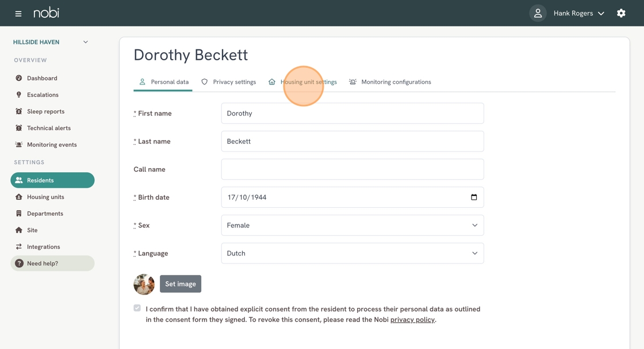Open the Sex dropdown

[x=352, y=225]
